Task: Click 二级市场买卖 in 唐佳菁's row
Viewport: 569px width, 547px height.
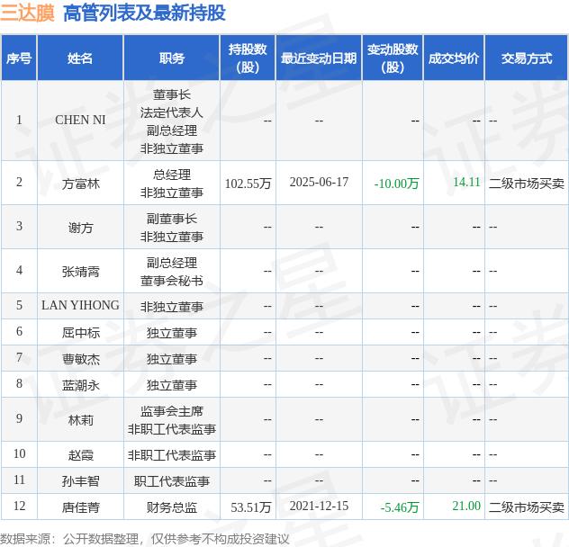Action: point(527,507)
